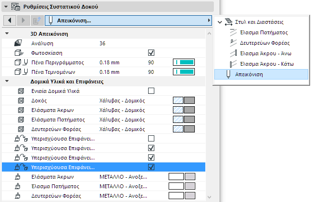Click the Φωτοσκίαση cube icon

coord(19,53)
